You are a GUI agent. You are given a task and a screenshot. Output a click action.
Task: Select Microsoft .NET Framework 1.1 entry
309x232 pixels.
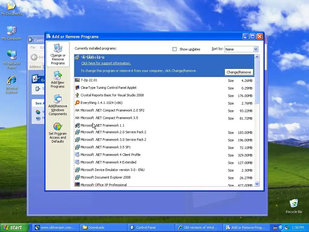pos(164,125)
